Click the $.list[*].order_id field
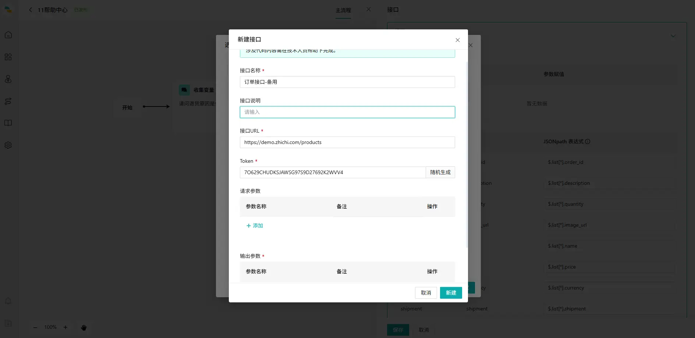695x338 pixels. click(609, 162)
